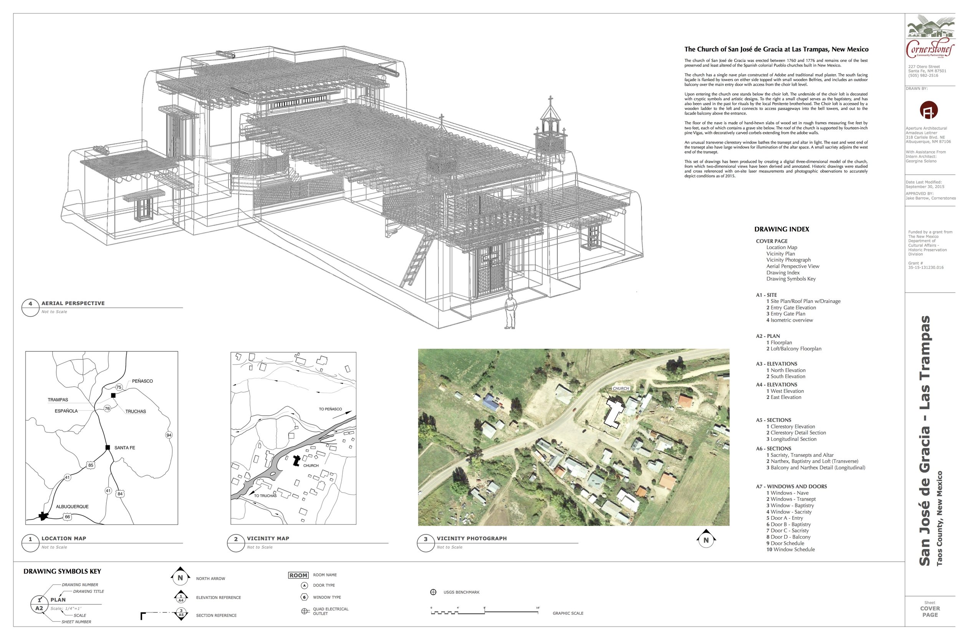Click the "TO PEÑASCO" label on vicinity map
Image resolution: width=960 pixels, height=640 pixels.
coord(331,409)
